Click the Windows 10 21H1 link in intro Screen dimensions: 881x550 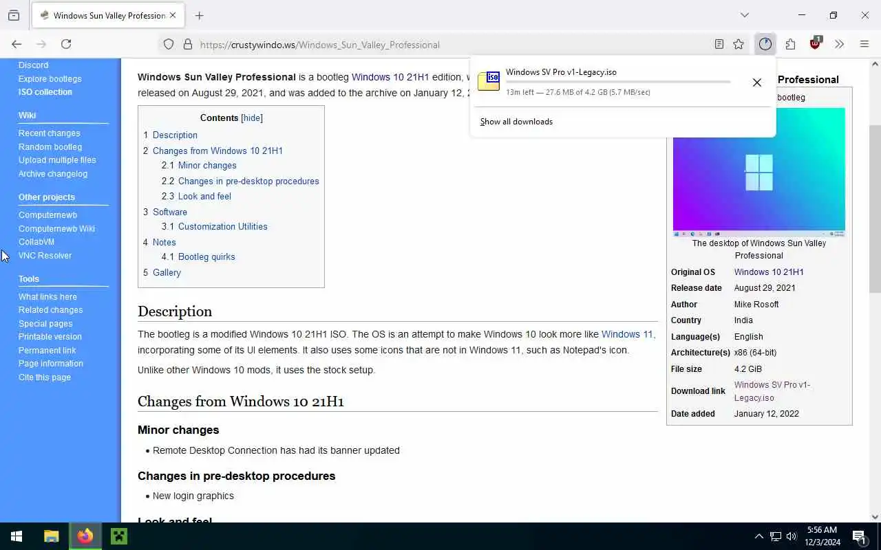pyautogui.click(x=390, y=77)
